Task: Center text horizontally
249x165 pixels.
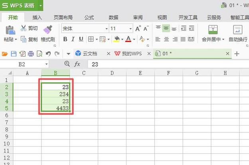Action: [166, 39]
